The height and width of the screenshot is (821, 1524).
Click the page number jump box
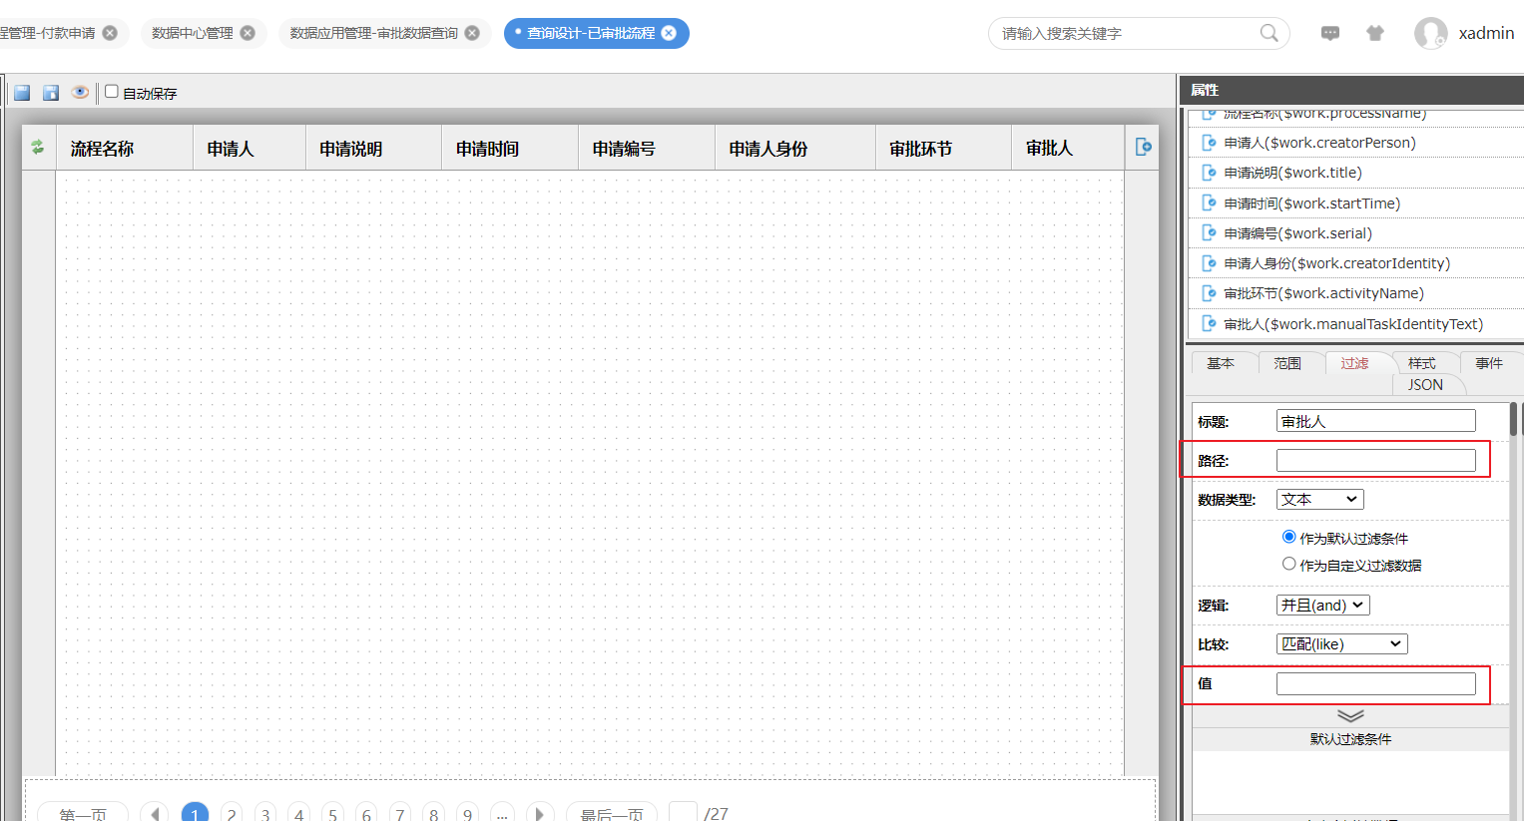click(683, 813)
